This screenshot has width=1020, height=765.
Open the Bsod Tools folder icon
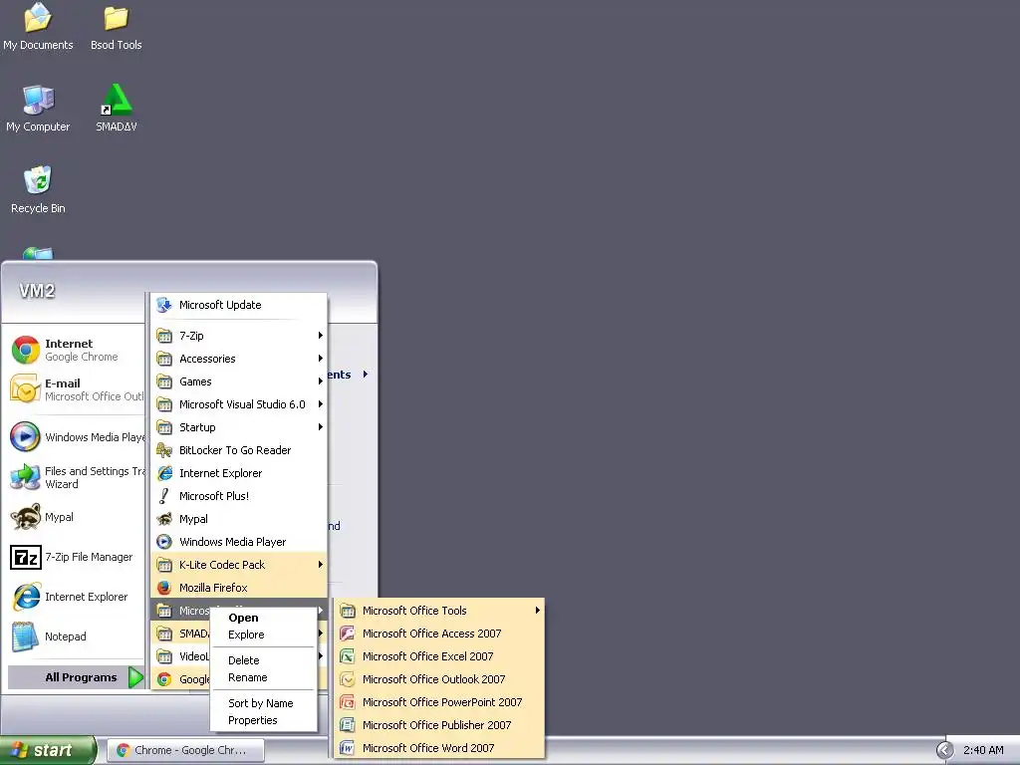coord(116,27)
